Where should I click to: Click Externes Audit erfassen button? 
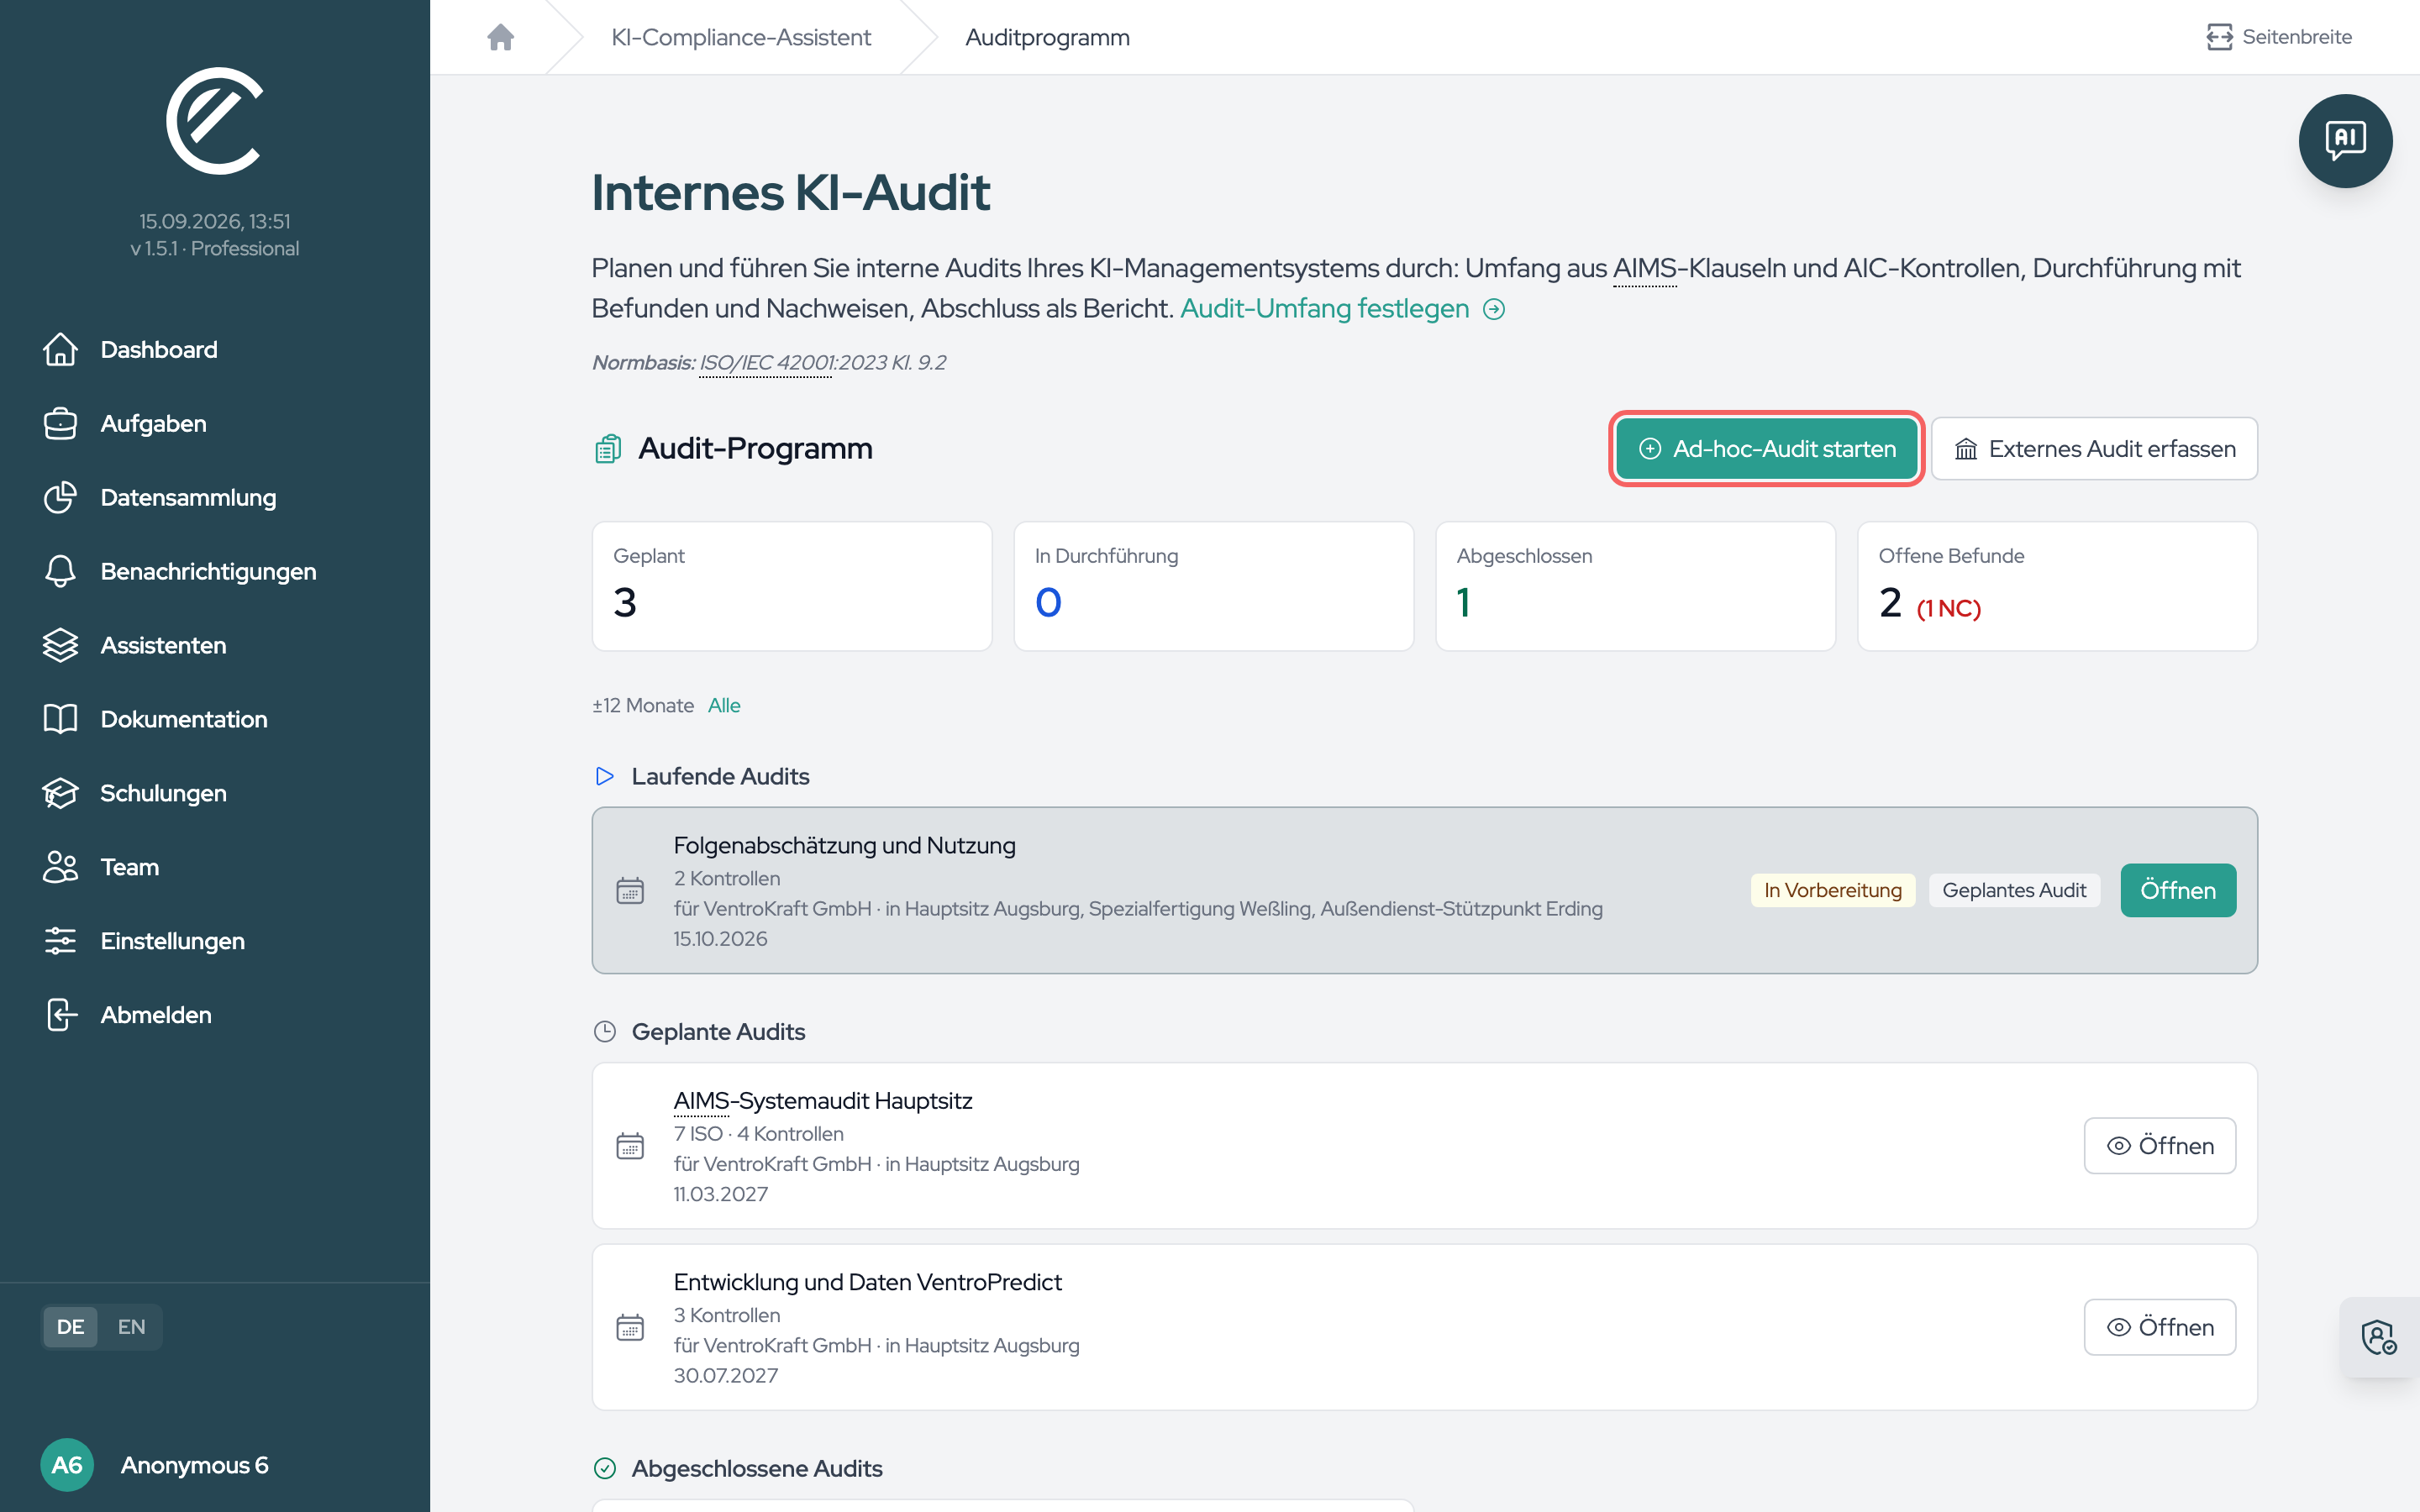coord(2094,449)
